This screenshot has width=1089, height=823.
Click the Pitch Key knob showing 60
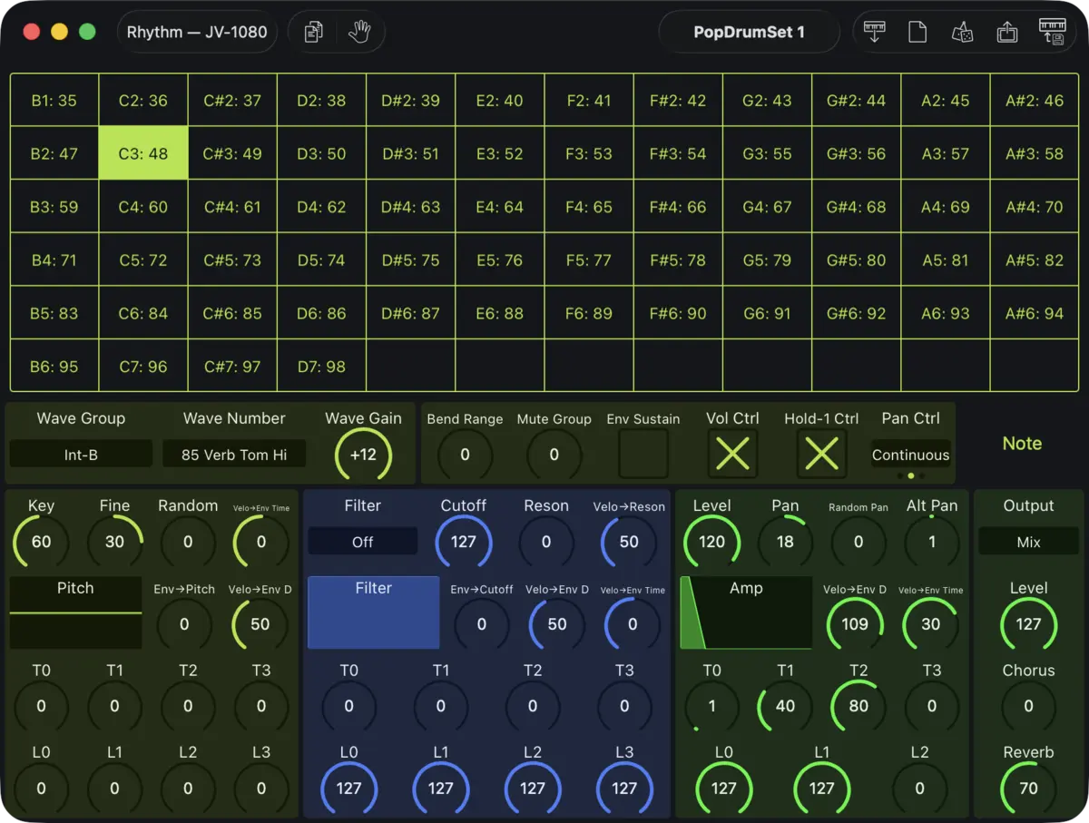(x=41, y=542)
